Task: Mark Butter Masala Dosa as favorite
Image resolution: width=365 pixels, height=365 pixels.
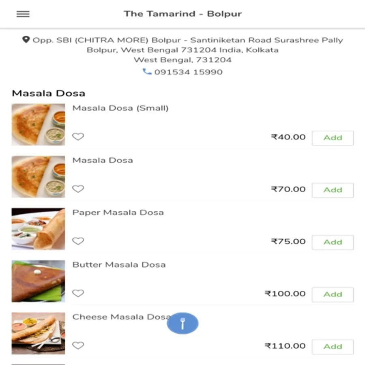Action: tap(78, 293)
